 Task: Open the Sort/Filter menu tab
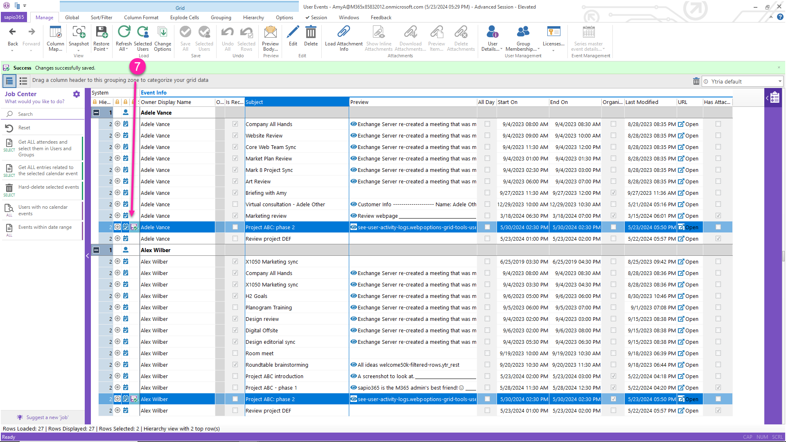tap(100, 17)
